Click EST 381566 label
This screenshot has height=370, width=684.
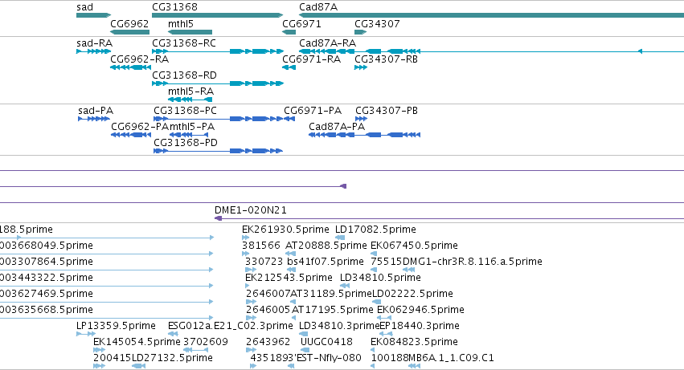(261, 246)
